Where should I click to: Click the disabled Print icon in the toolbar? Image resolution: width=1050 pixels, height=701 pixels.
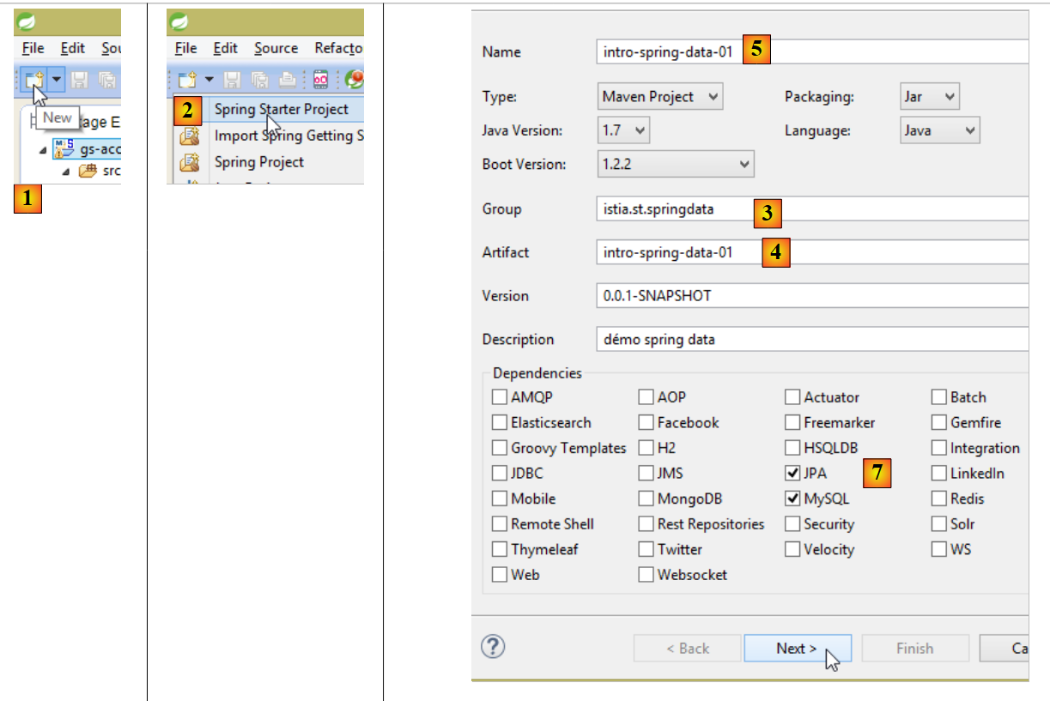tap(288, 80)
